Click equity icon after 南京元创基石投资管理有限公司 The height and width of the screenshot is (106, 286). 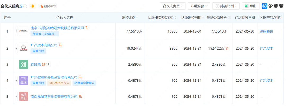coord(81,96)
